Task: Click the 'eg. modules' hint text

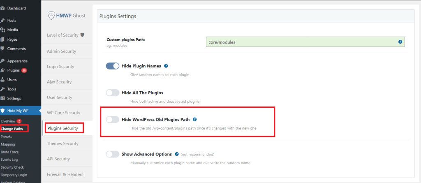Action: [117, 45]
